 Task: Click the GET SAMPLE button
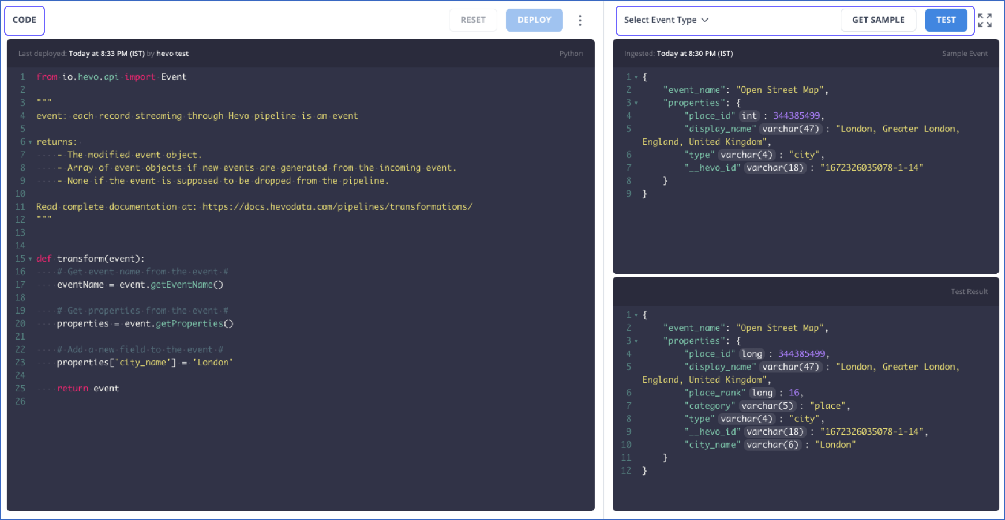coord(878,20)
